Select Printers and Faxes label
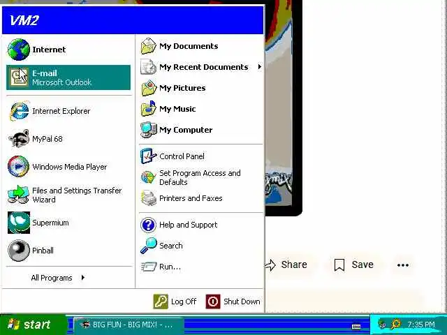This screenshot has height=335, width=447. (191, 198)
